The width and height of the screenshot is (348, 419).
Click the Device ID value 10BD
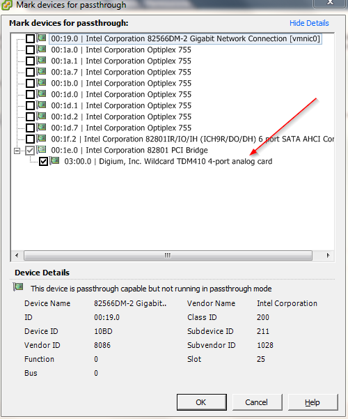(x=103, y=331)
